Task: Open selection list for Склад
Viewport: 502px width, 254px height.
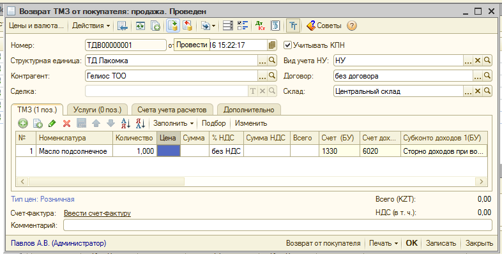Action: 468,91
